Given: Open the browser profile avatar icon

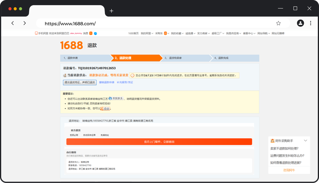Looking at the screenshot, I should pyautogui.click(x=300, y=23).
